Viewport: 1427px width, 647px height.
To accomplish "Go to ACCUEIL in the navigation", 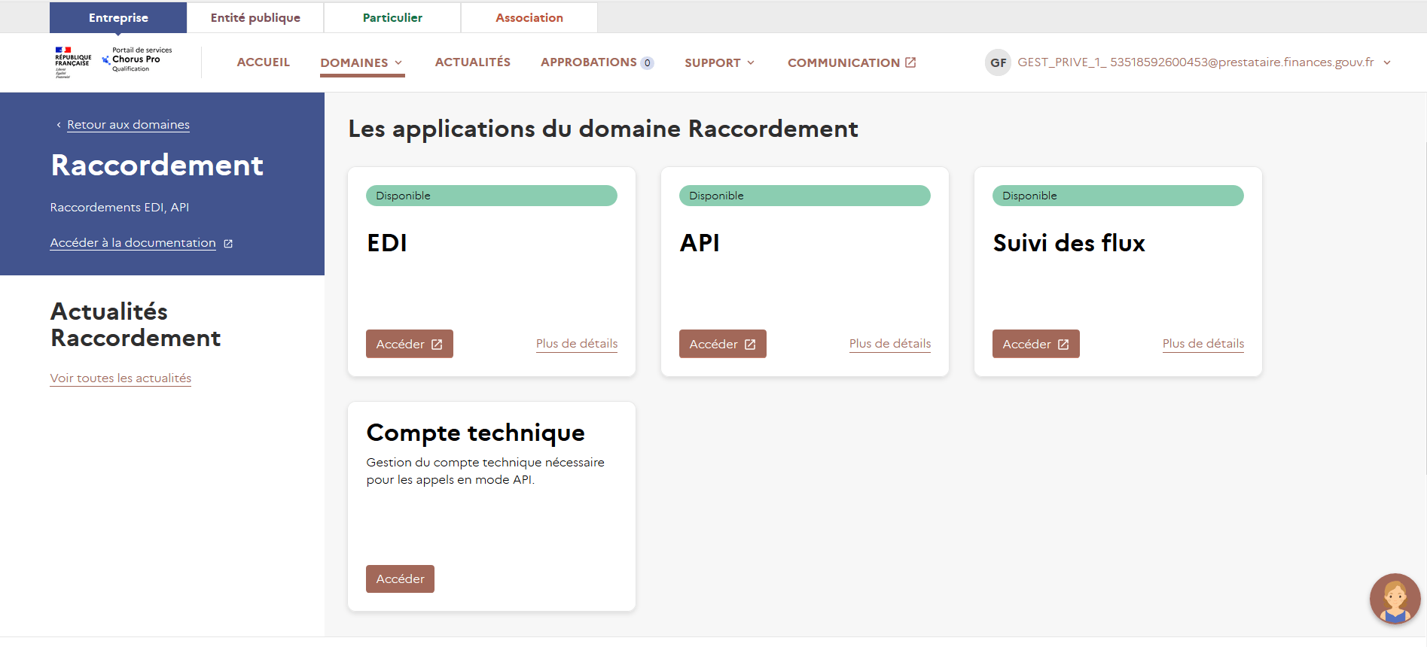I will pos(263,62).
